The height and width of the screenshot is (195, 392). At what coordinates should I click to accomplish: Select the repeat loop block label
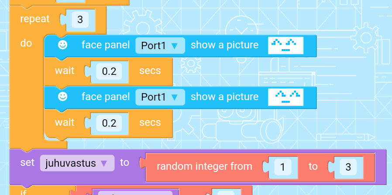click(x=35, y=19)
